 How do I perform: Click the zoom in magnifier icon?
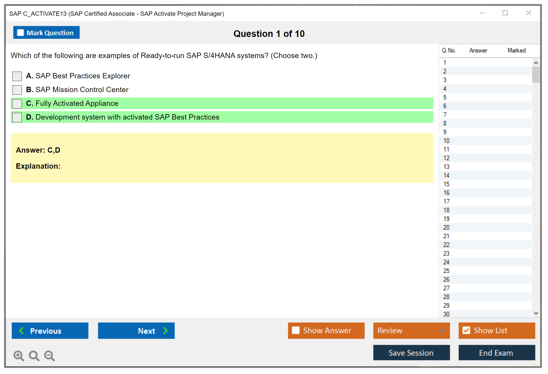pos(19,355)
